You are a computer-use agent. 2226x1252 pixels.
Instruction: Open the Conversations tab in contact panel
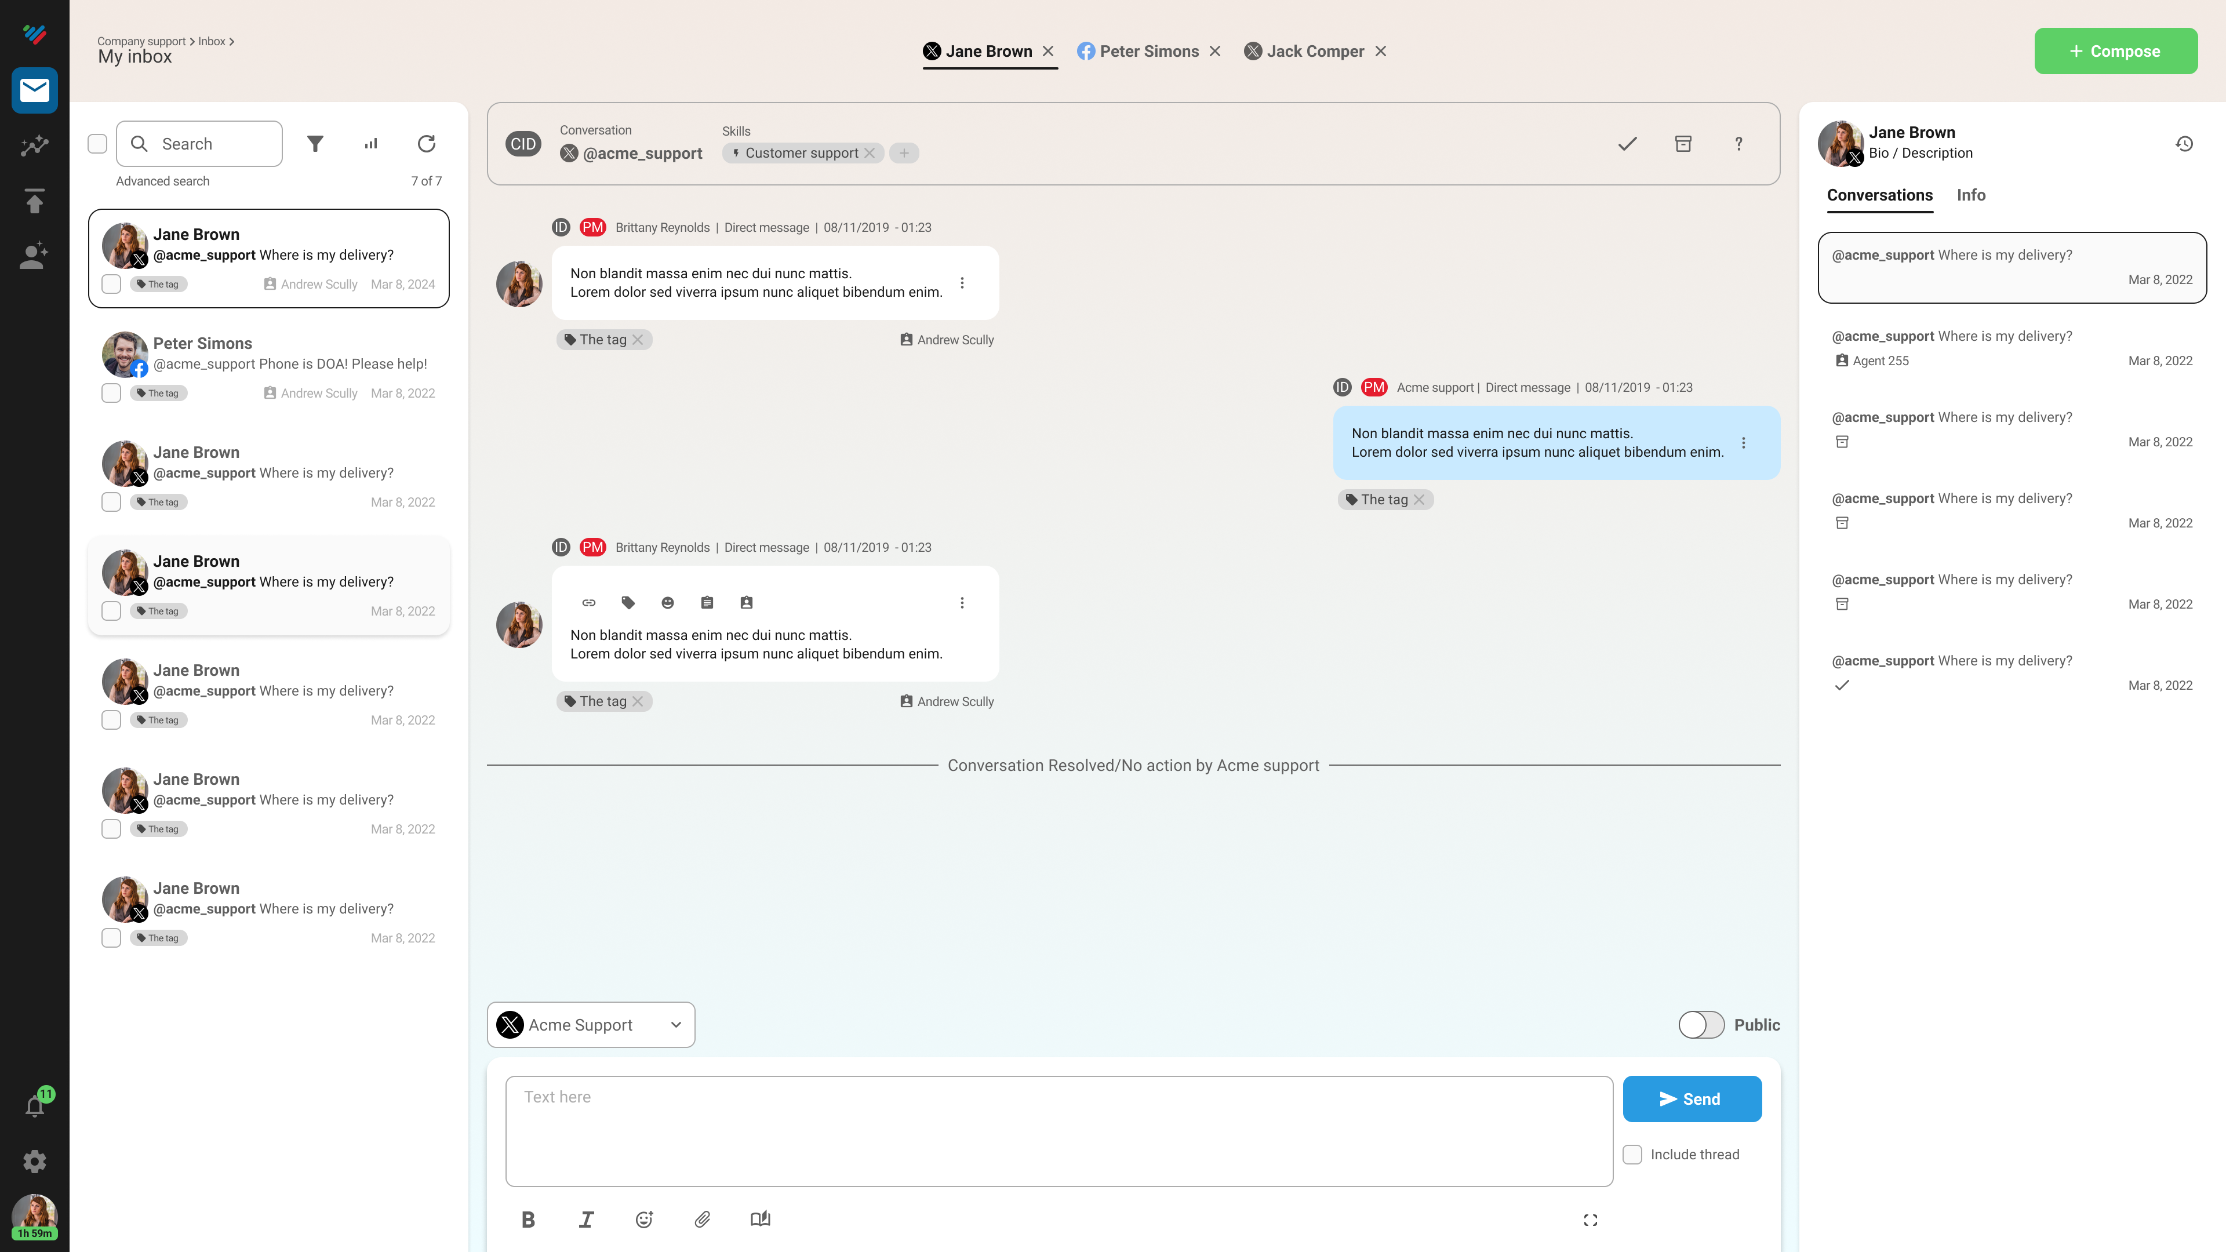coord(1879,195)
